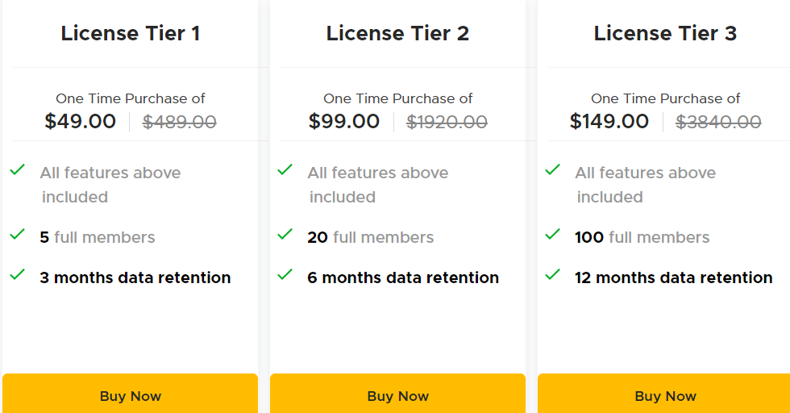Viewport: 790px width, 413px height.
Task: Click the crossed-out $1920.00 price
Action: (447, 122)
